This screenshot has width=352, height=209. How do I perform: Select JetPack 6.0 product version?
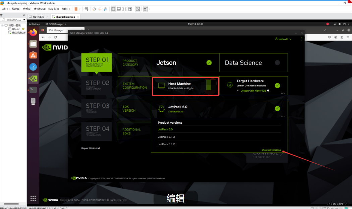(x=165, y=129)
